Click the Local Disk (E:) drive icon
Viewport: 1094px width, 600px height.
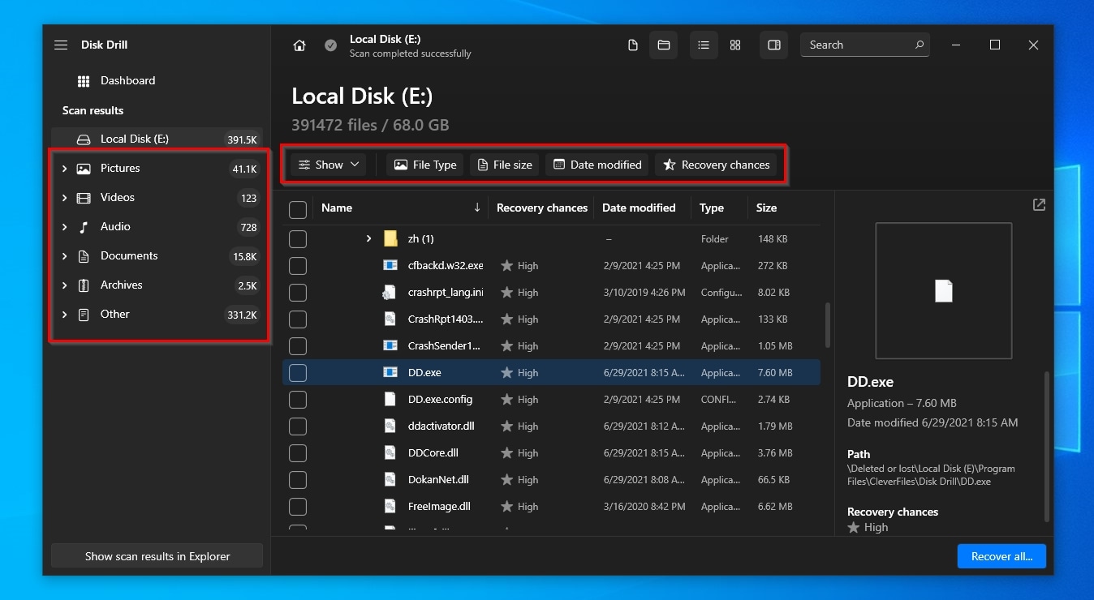click(x=84, y=139)
